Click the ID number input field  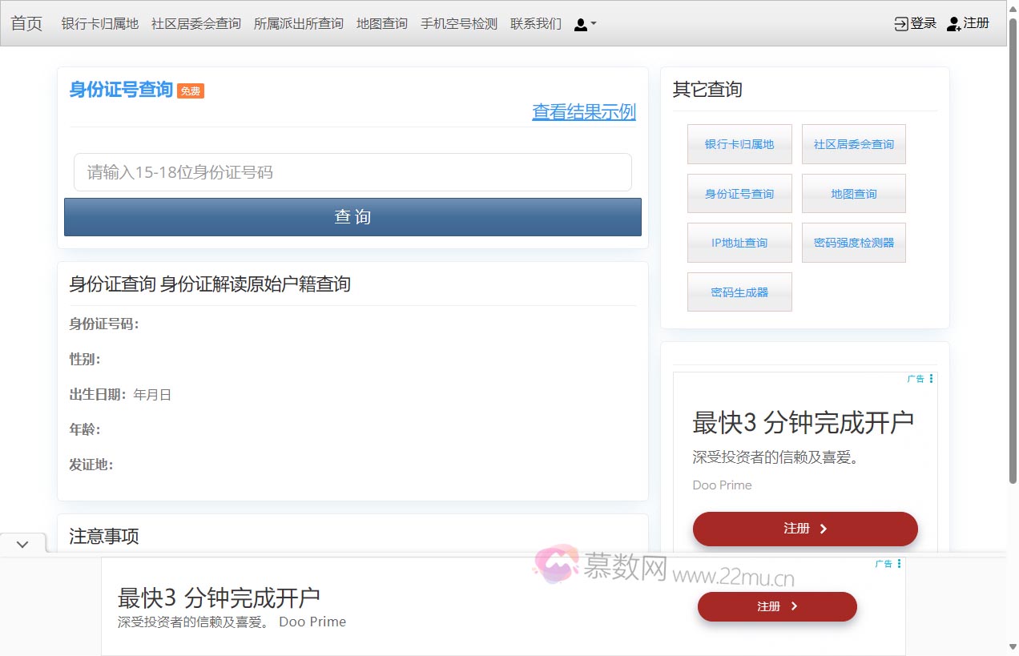click(x=352, y=172)
